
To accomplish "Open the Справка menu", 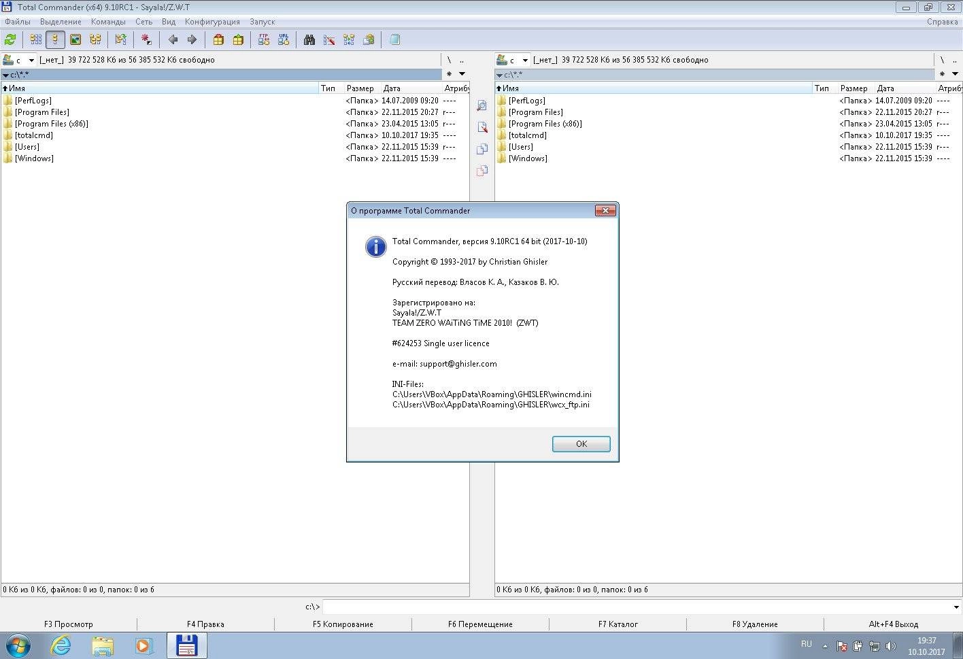I will [942, 22].
